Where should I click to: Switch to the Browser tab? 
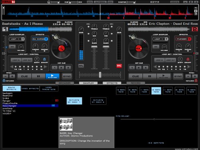click(x=65, y=83)
